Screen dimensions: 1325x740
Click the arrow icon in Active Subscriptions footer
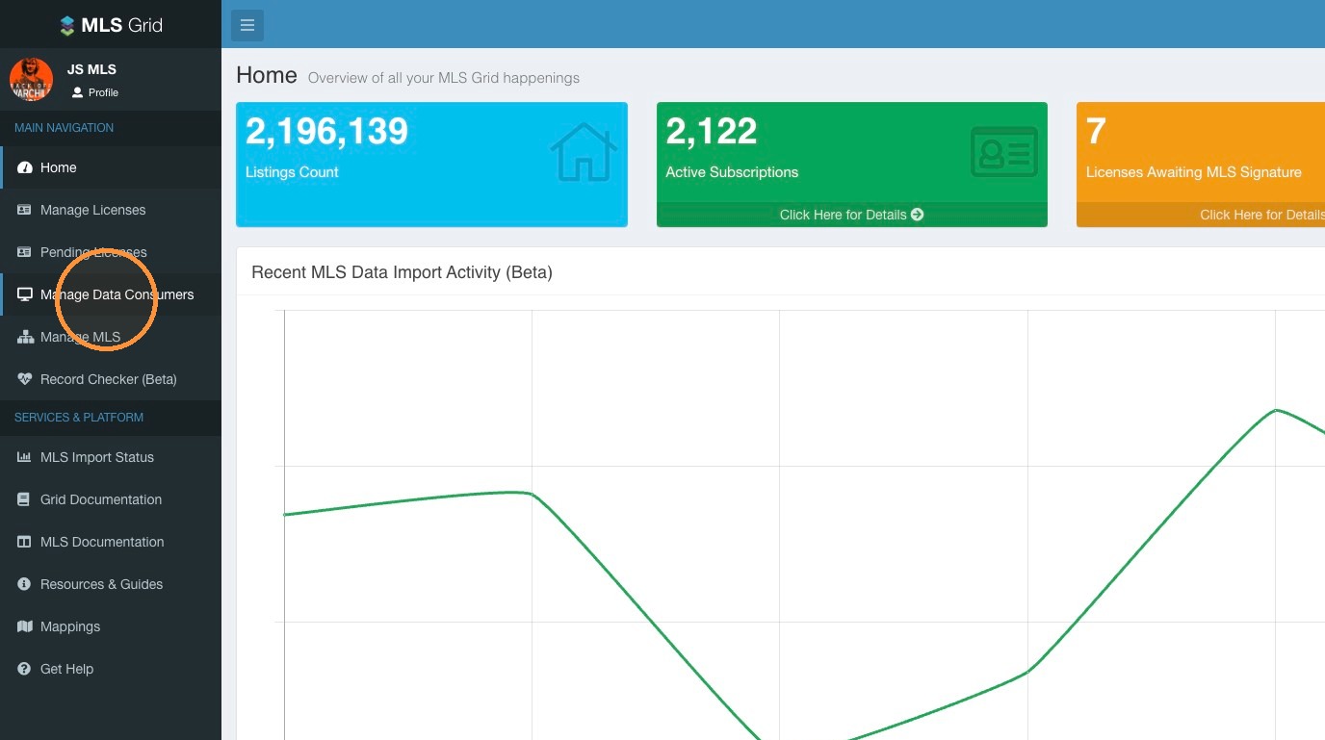(x=918, y=215)
